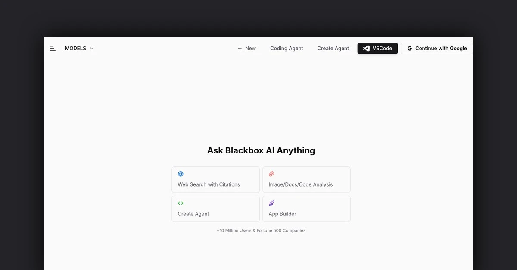
Task: Start a New chat
Action: click(x=246, y=48)
